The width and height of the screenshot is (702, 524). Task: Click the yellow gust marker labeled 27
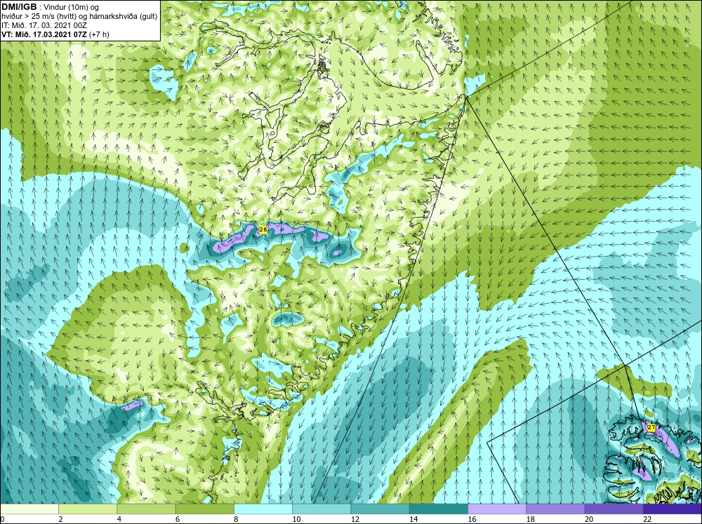tap(651, 428)
